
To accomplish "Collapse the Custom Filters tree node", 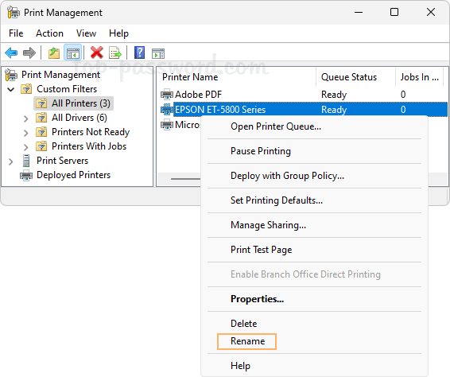I will (10, 89).
